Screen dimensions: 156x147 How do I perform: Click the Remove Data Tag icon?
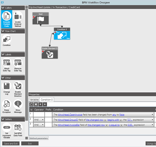[18, 65]
